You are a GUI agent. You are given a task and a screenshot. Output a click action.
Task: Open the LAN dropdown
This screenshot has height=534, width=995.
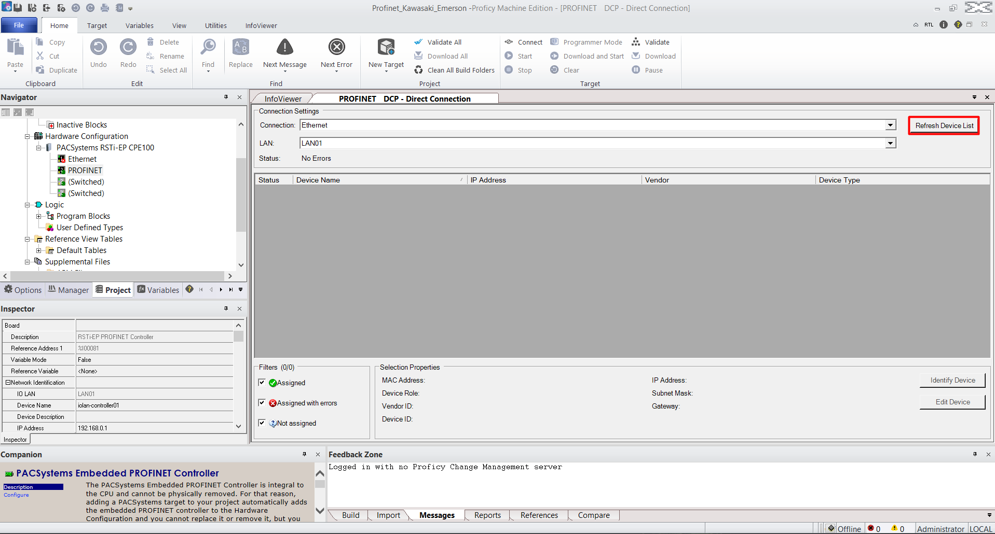[891, 143]
